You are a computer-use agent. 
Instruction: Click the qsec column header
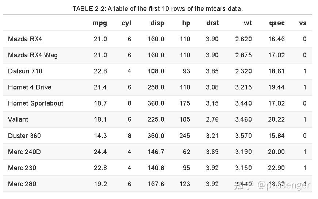(277, 23)
